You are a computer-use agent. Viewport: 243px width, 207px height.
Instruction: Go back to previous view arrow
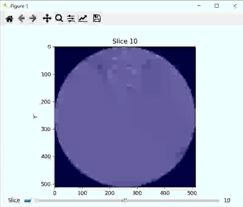pos(21,19)
